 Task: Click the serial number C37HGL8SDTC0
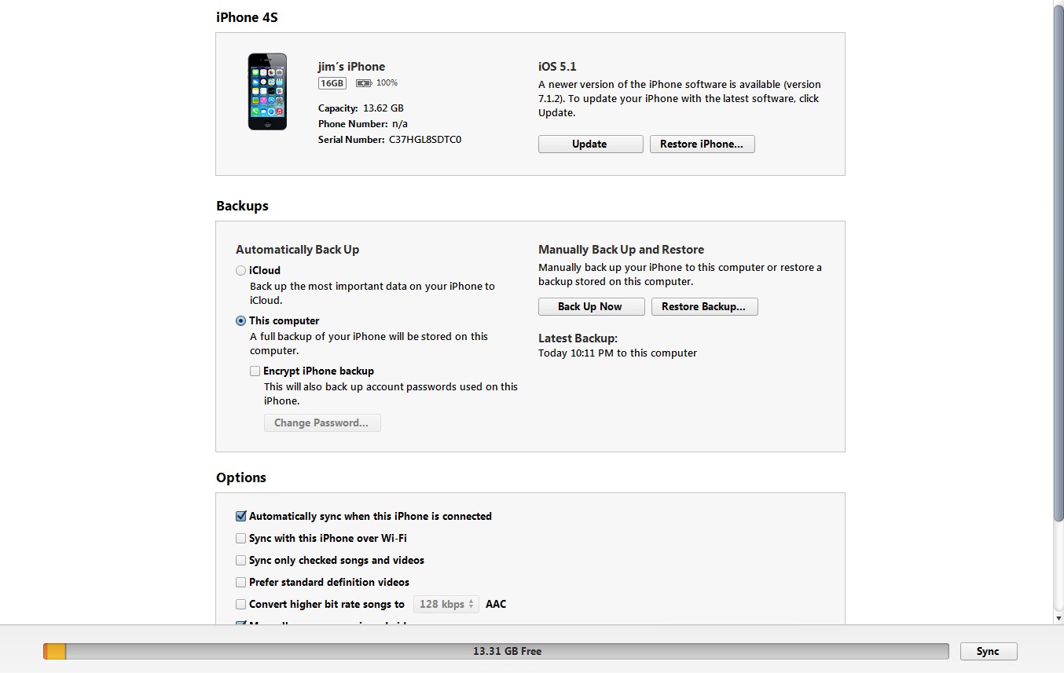[425, 140]
